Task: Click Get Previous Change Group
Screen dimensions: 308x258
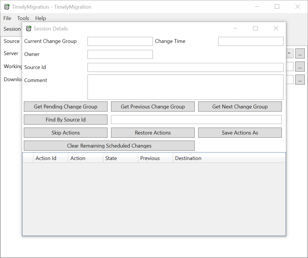Action: 153,107
